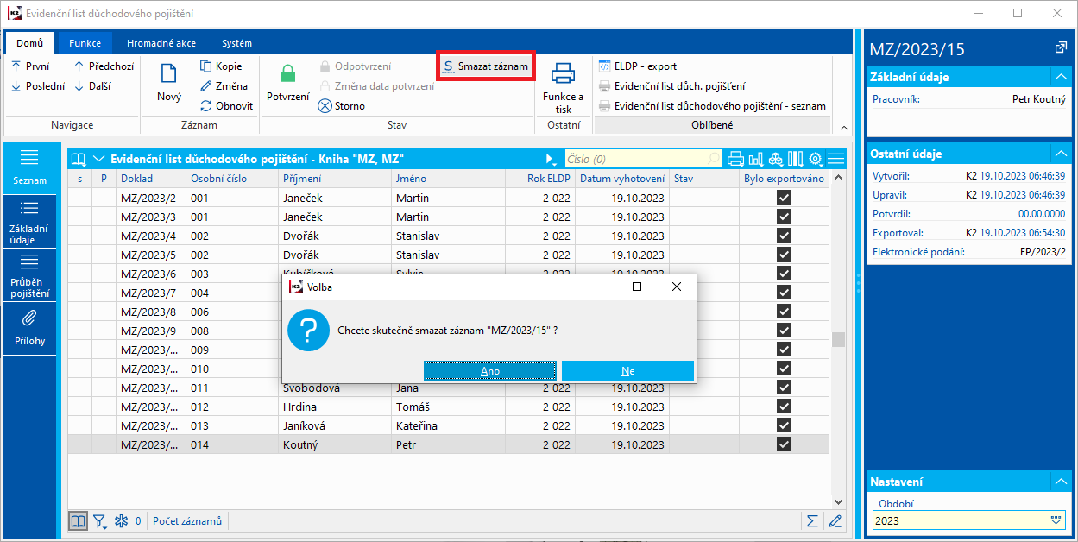The image size is (1078, 542).
Task: Select the Hrdina surname cell
Action: point(335,406)
